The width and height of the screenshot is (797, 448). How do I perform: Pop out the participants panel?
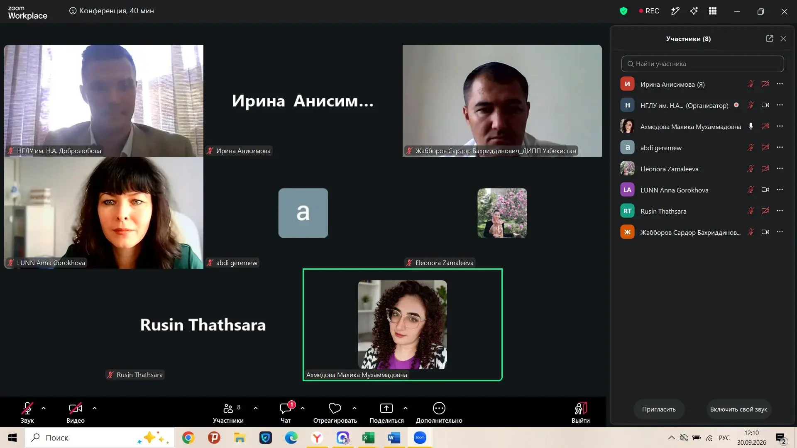tap(770, 39)
